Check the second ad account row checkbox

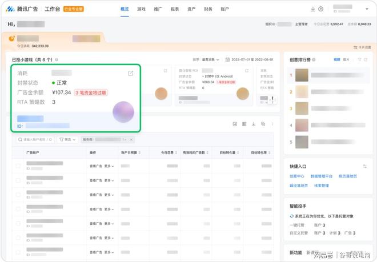(x=18, y=179)
